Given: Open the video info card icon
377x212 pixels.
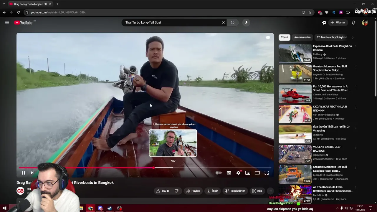Looking at the screenshot, I should pyautogui.click(x=268, y=37).
